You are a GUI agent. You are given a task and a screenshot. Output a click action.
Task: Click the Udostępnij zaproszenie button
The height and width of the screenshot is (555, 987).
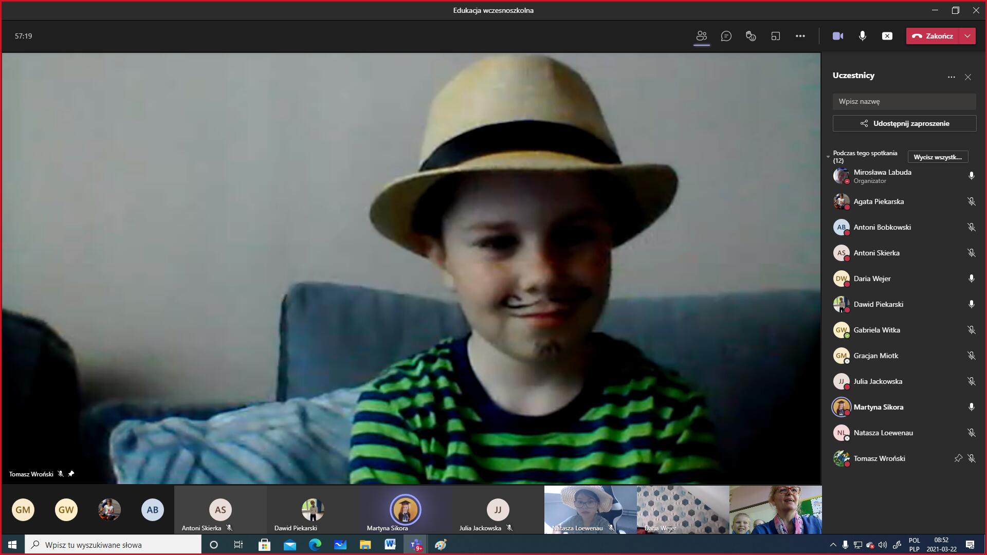pyautogui.click(x=904, y=123)
